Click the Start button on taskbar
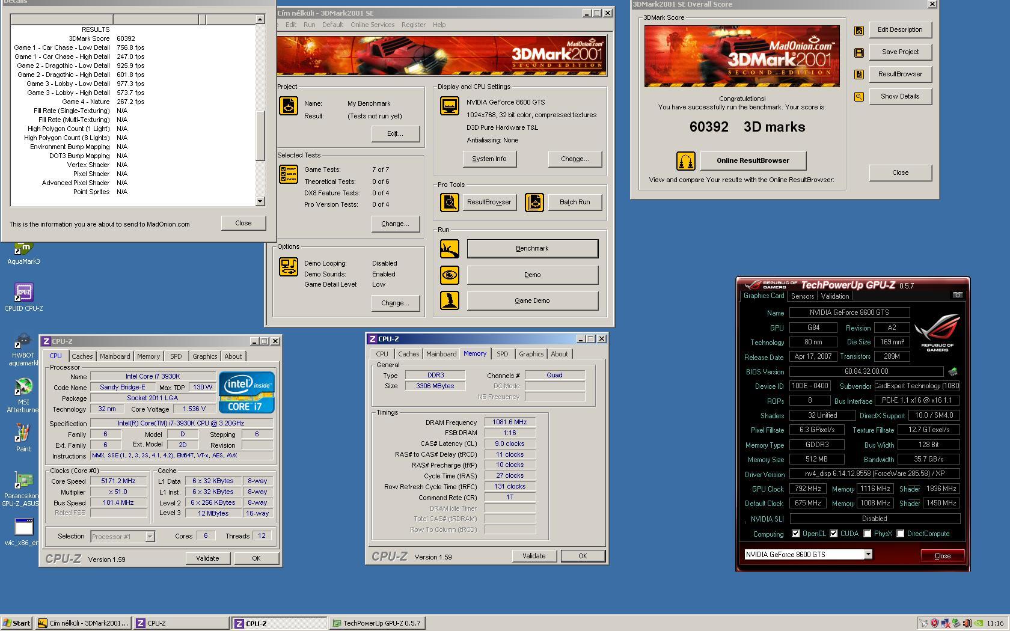Viewport: 1010px width, 631px height. (x=17, y=623)
